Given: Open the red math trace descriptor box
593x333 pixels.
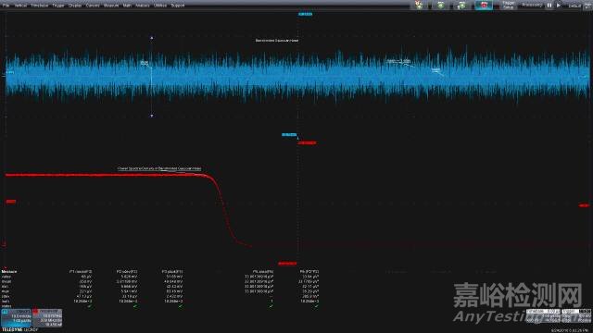Looking at the screenshot, I should pyautogui.click(x=47, y=318).
